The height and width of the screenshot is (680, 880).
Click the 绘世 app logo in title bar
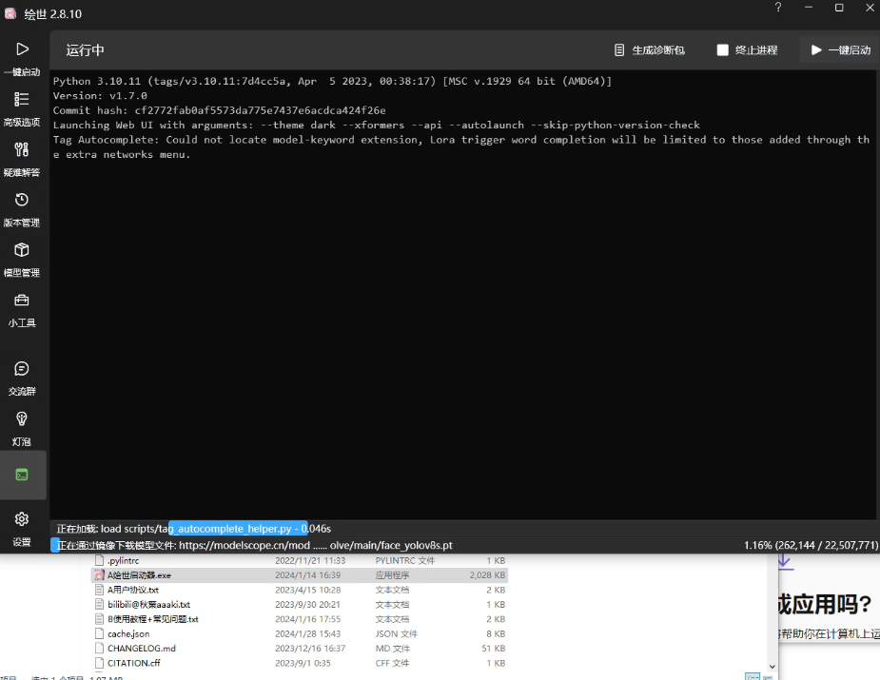10,13
